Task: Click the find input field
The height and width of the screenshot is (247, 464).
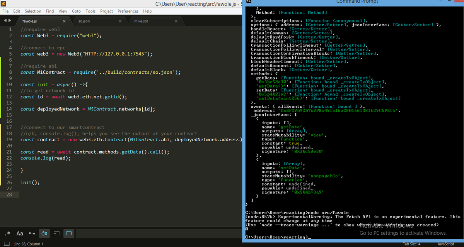Action: [x=159, y=233]
